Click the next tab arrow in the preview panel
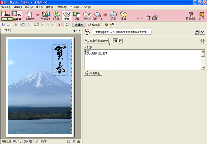Screen dimensions: 207x144 click(80, 31)
